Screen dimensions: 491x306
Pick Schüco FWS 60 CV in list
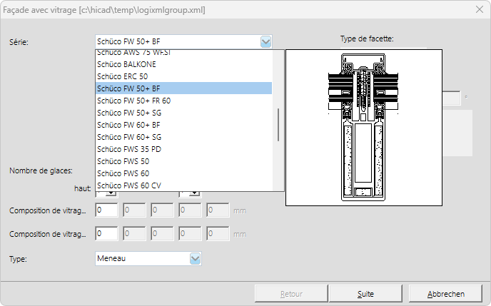(x=184, y=185)
